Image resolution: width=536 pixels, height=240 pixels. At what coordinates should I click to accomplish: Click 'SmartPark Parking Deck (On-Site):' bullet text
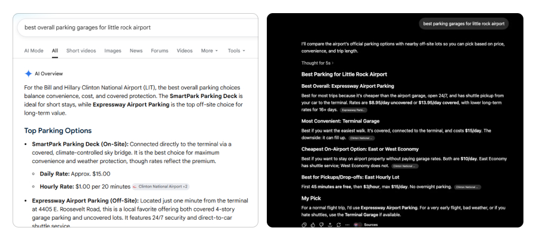80,144
